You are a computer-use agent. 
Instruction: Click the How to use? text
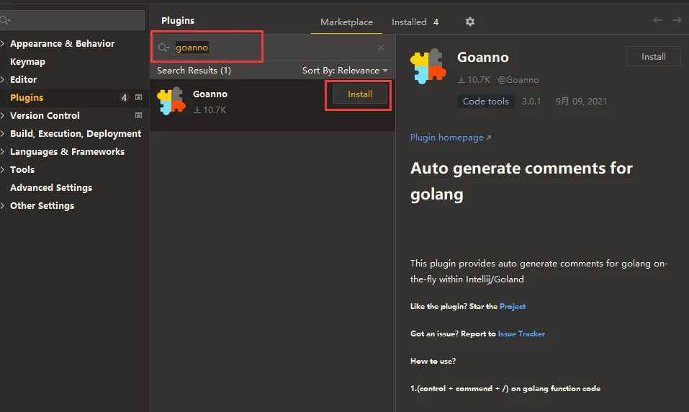click(433, 361)
